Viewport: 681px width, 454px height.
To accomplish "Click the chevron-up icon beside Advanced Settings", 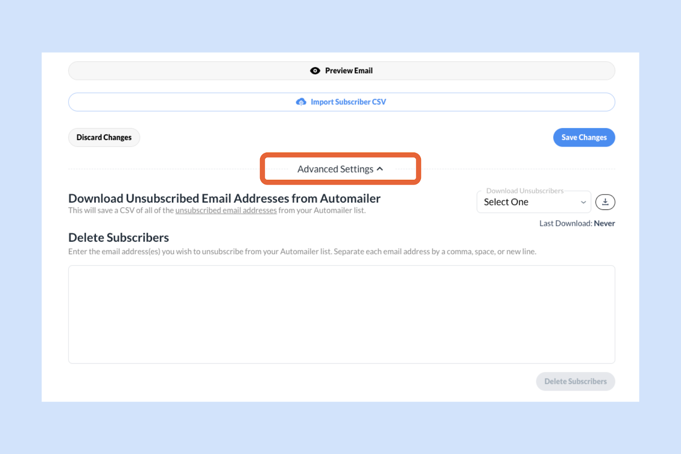I will [x=380, y=169].
